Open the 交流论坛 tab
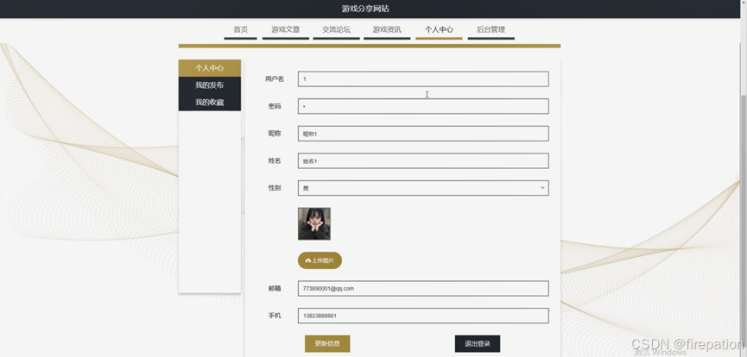Screen dimensions: 747x357 [336, 29]
